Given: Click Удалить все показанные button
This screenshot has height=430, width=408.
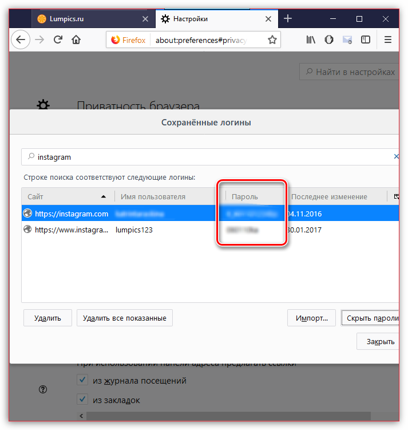Looking at the screenshot, I should coord(125,318).
